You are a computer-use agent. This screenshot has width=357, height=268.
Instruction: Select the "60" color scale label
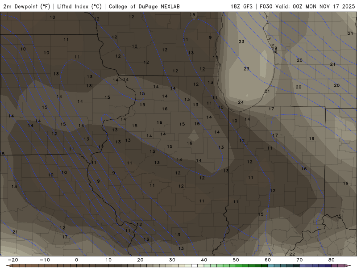pos(268,260)
